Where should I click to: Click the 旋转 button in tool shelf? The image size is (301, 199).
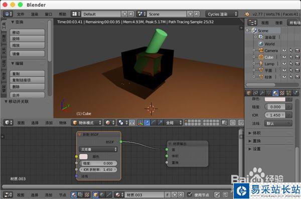click(27, 39)
